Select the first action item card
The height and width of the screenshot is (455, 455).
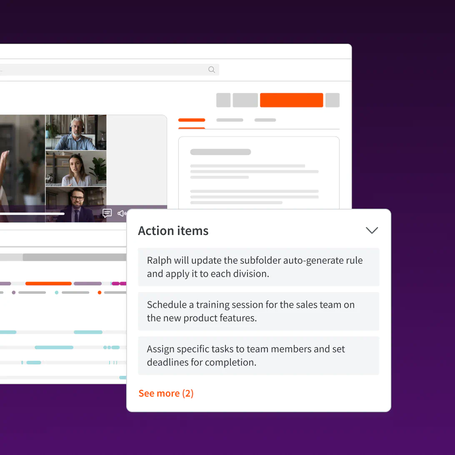pyautogui.click(x=259, y=267)
